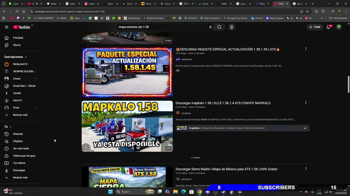Open the Suscripciones section arrow
Viewport: 350px width, 196px height.
point(26,57)
